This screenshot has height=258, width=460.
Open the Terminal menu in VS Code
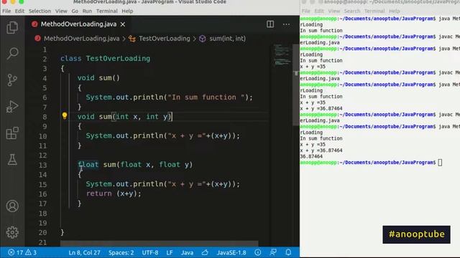[x=107, y=11]
